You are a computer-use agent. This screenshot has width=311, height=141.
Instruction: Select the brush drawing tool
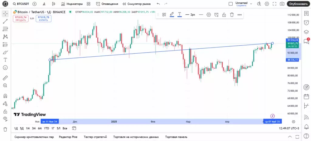[x=5, y=52]
